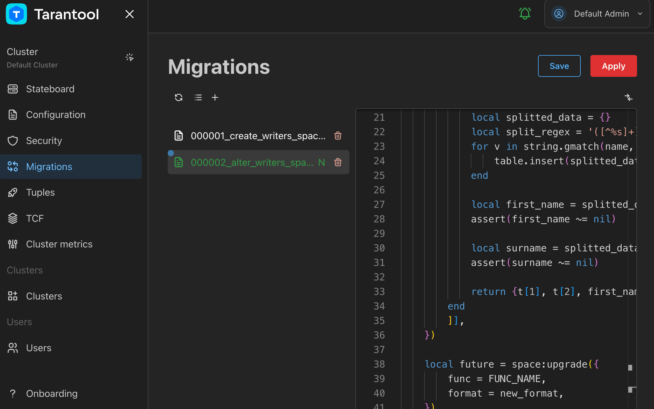Click the cluster switch sparkle icon
The height and width of the screenshot is (409, 654).
[x=130, y=57]
